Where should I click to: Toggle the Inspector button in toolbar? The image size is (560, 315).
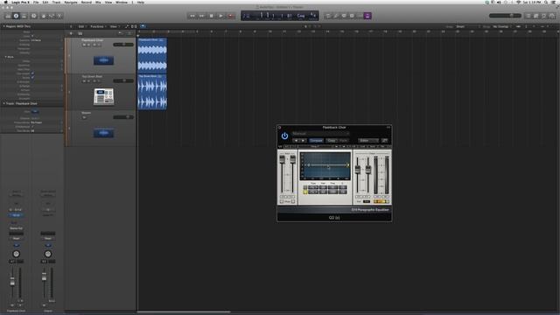(x=16, y=16)
